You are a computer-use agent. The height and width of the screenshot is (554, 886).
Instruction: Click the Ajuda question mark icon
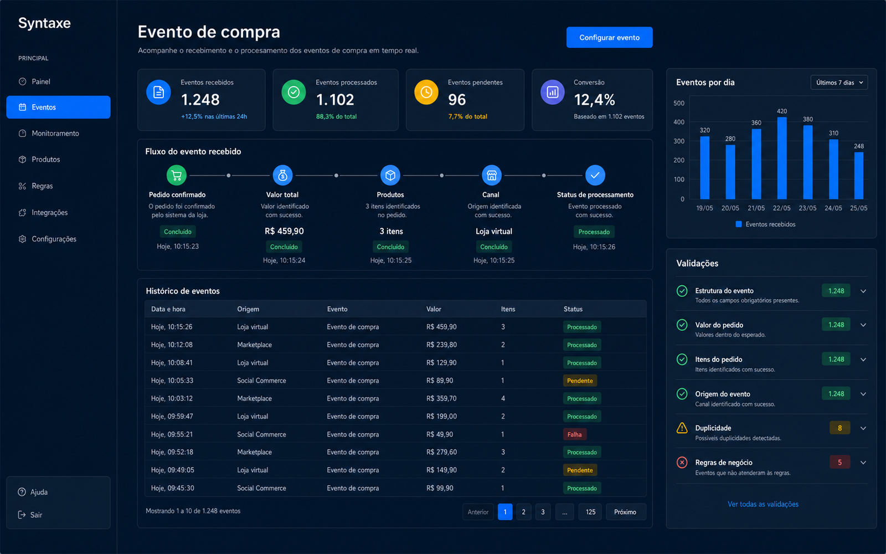(22, 492)
